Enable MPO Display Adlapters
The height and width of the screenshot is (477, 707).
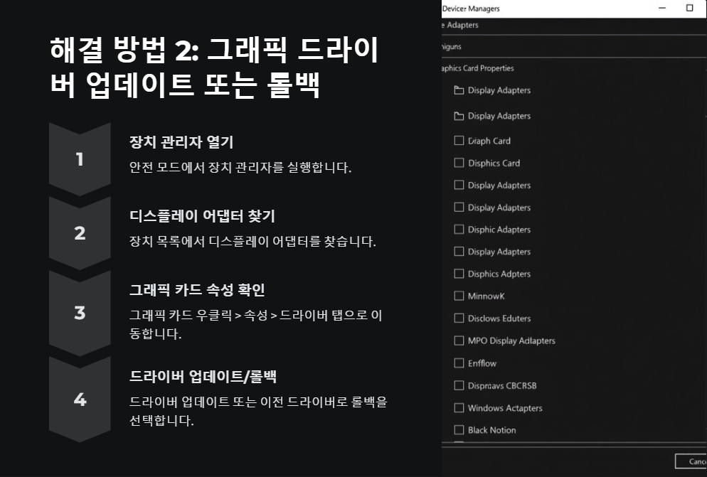click(x=459, y=341)
